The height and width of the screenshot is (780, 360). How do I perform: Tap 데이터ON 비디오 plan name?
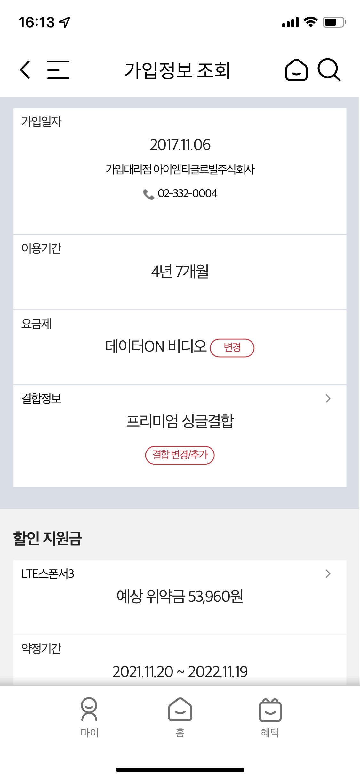tap(156, 346)
